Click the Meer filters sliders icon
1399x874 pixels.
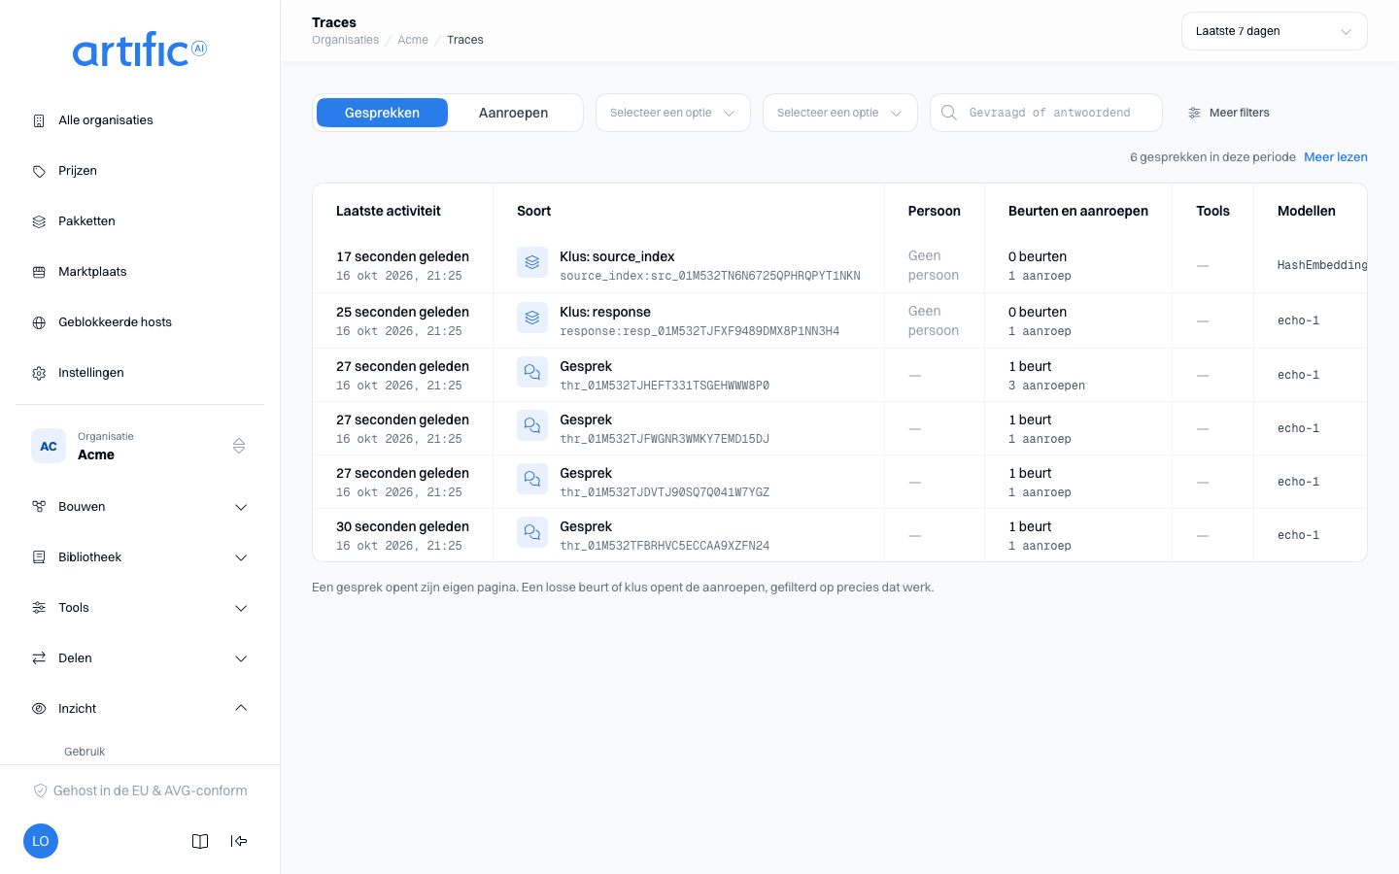click(1194, 113)
